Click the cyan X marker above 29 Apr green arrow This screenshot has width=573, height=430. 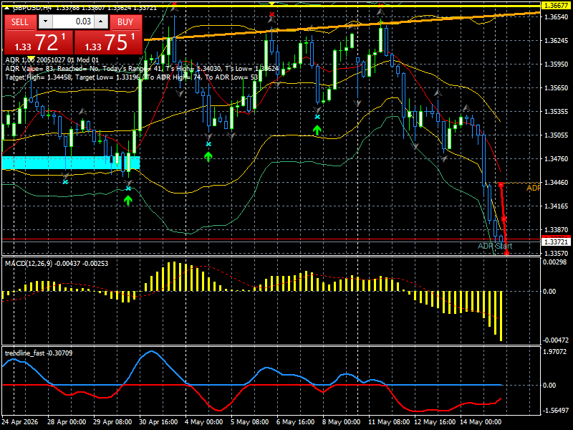pyautogui.click(x=128, y=188)
